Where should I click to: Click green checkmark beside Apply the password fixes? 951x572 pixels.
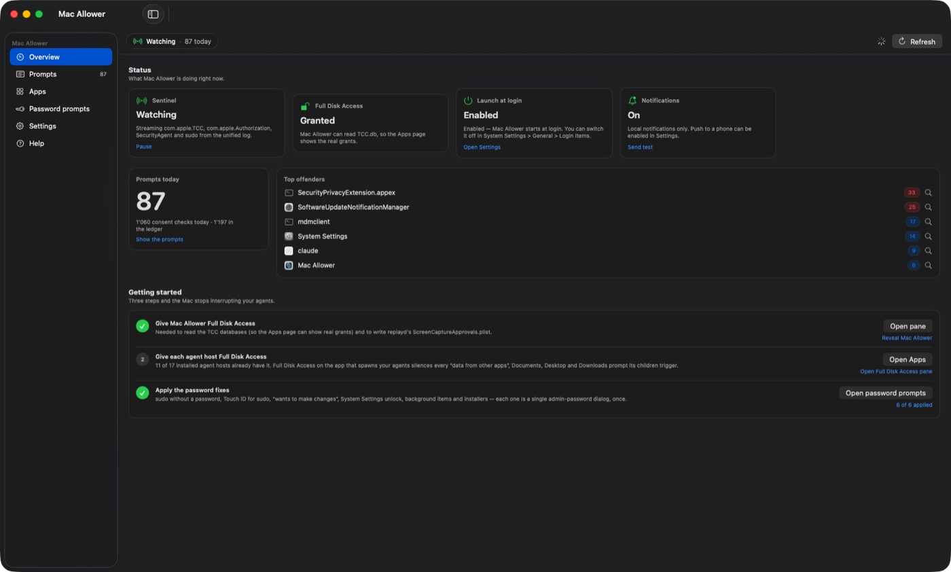pyautogui.click(x=142, y=393)
